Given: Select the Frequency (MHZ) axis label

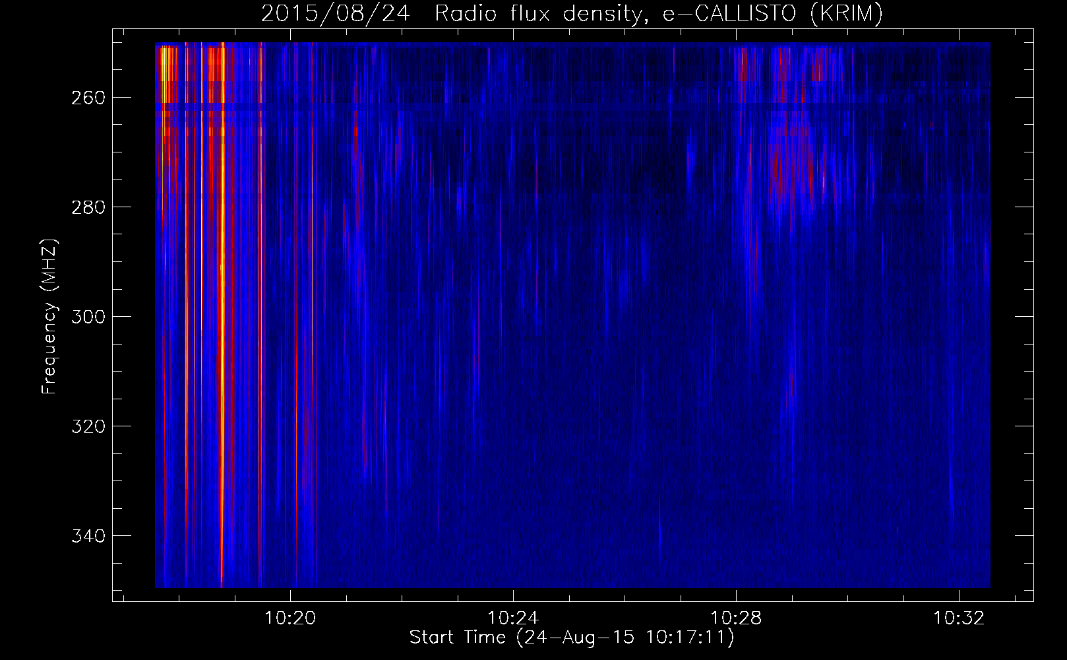Looking at the screenshot, I should coord(49,316).
